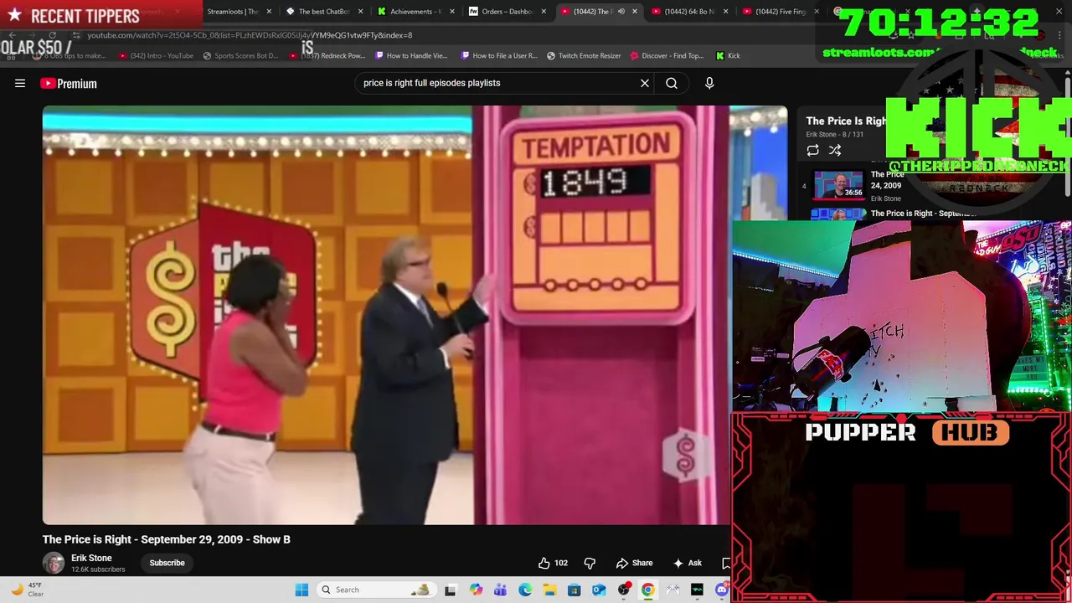Open the Erik Stone channel name link
Viewport: 1072px width, 603px height.
[x=91, y=558]
